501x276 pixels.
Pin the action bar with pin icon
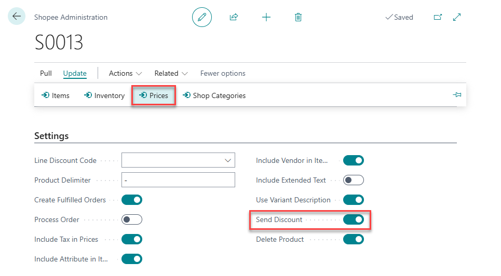pos(457,95)
